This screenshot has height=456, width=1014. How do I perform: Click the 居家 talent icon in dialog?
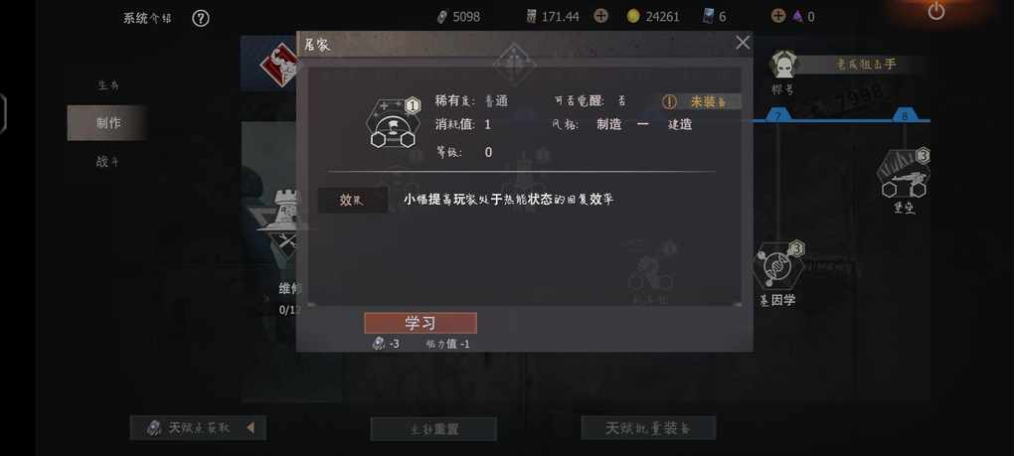(x=392, y=123)
